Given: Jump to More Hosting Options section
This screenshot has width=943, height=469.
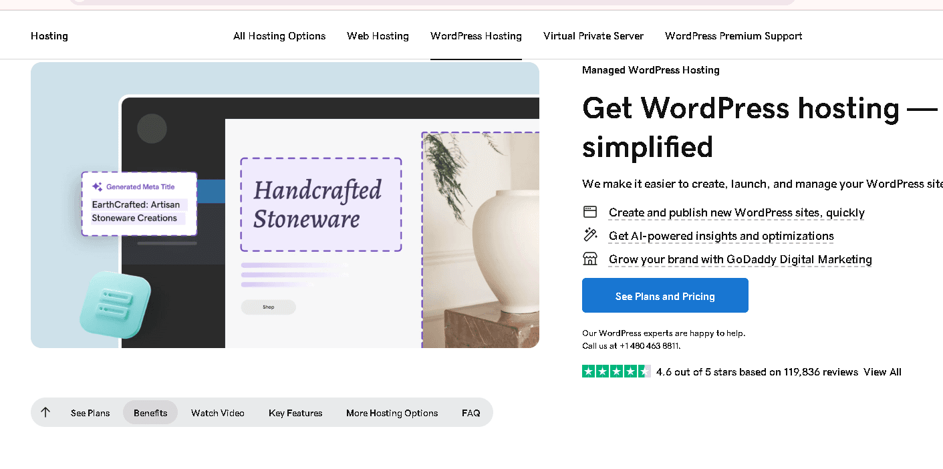Looking at the screenshot, I should click(x=392, y=413).
